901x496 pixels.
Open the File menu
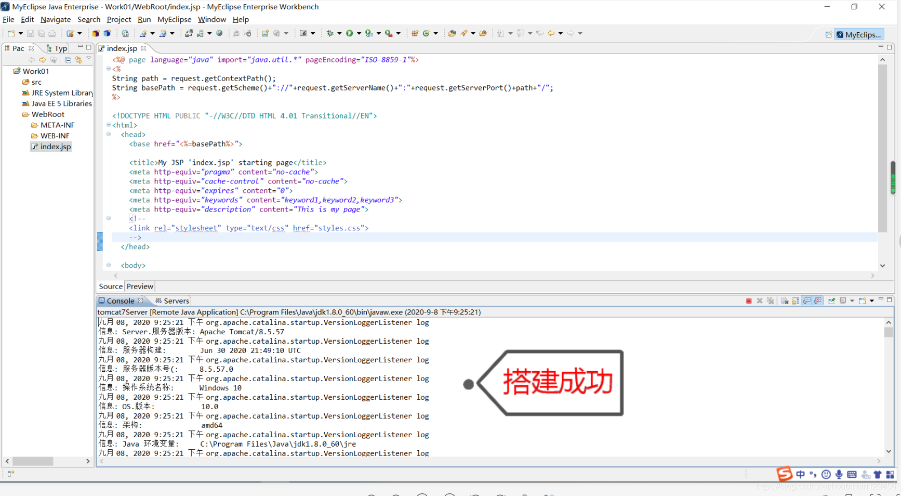coord(8,19)
